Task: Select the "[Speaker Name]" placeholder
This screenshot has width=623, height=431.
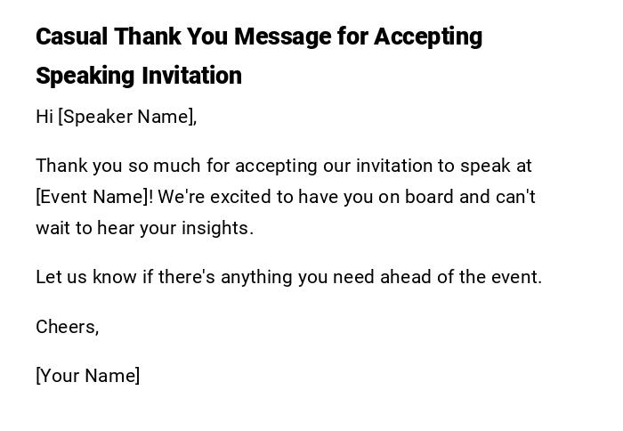Action: pyautogui.click(x=126, y=117)
